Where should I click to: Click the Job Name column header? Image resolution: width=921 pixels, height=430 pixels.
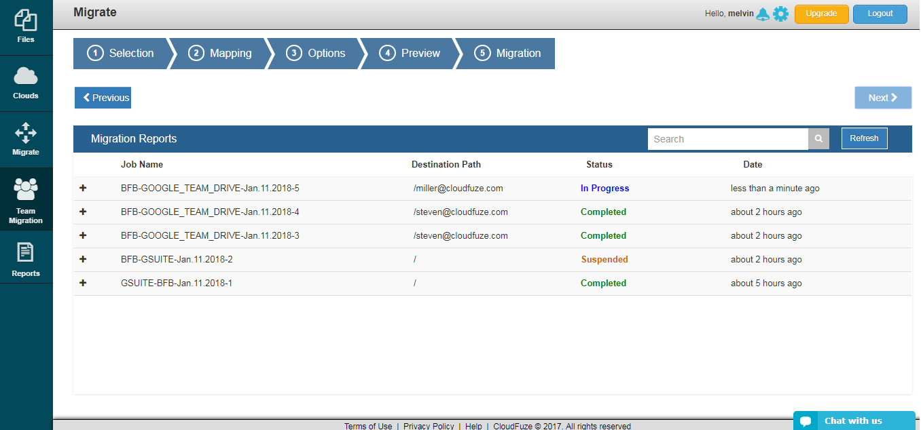142,164
